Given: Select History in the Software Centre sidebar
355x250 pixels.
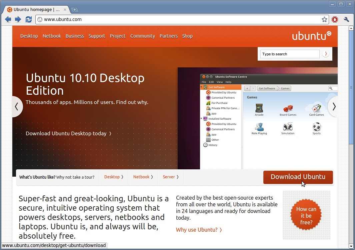Looking at the screenshot, I should pyautogui.click(x=210, y=145).
